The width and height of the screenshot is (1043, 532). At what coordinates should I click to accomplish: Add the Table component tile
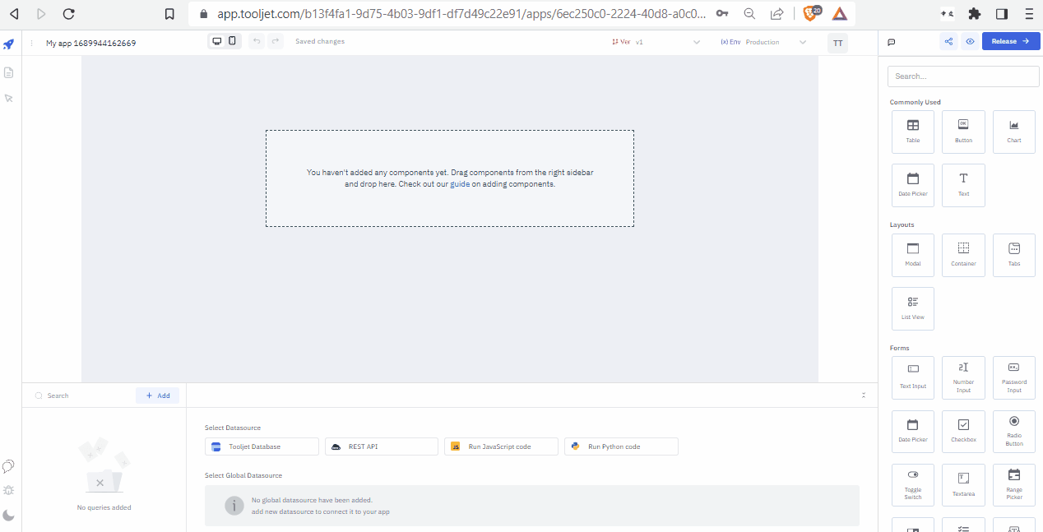913,132
